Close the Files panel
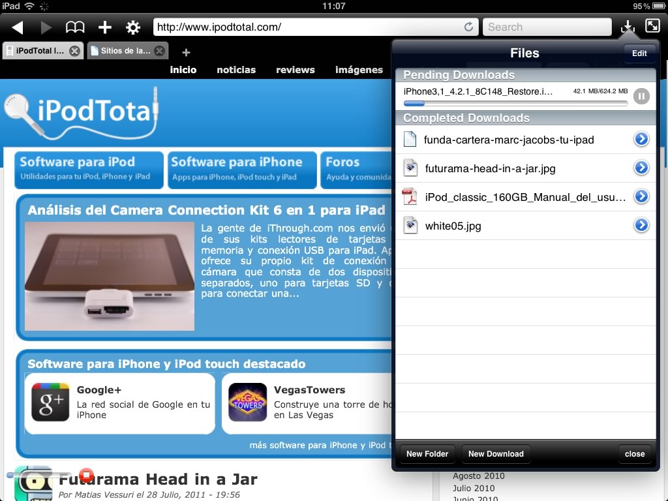668x501 pixels. (634, 454)
